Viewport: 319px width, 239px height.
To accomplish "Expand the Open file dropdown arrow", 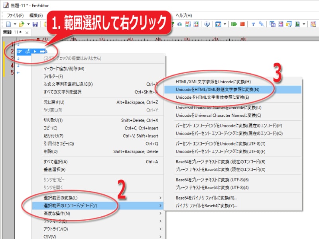I will pyautogui.click(x=28, y=24).
